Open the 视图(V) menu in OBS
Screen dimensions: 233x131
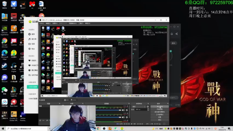(x=55, y=23)
